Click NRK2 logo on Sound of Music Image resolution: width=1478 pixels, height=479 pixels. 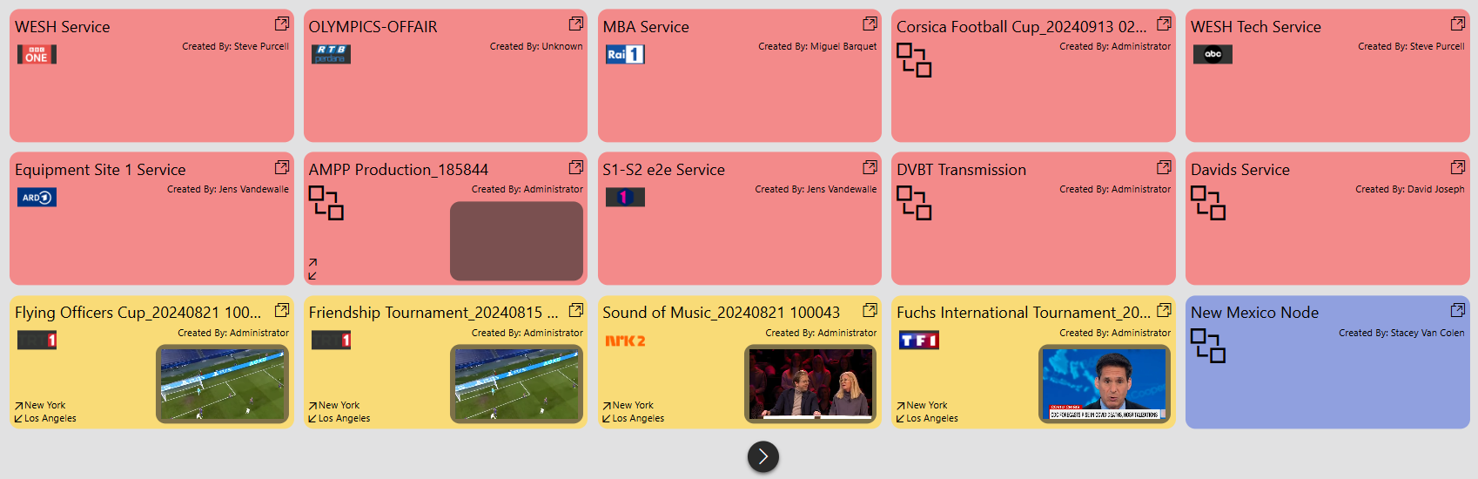625,341
